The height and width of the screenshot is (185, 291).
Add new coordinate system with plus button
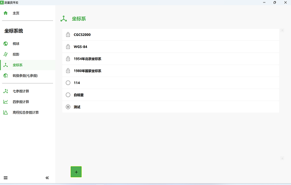pyautogui.click(x=76, y=172)
